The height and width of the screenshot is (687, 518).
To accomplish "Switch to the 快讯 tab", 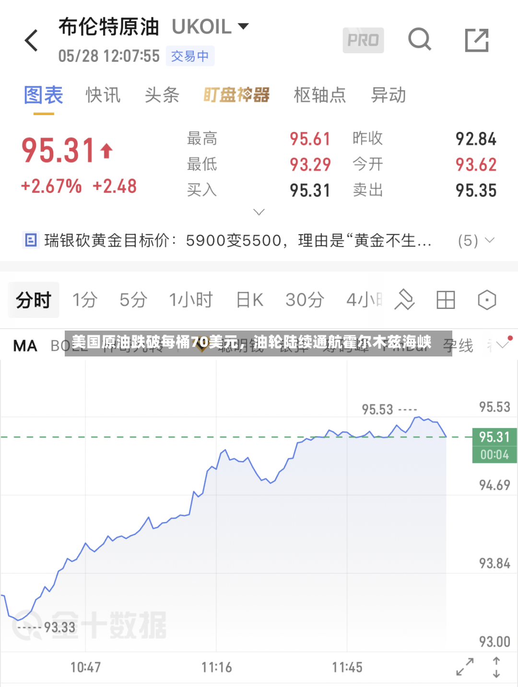I will [x=103, y=95].
